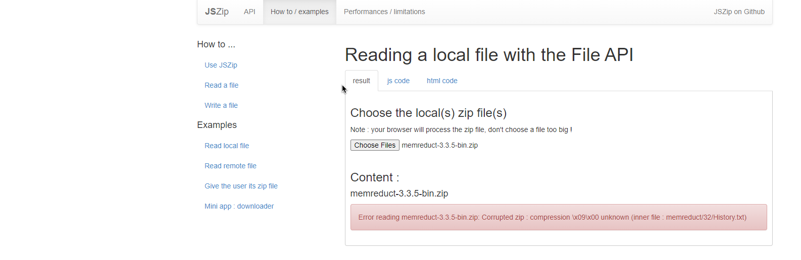Screen dimensions: 801x260
Task: Go to Write a file guide
Action: [221, 105]
